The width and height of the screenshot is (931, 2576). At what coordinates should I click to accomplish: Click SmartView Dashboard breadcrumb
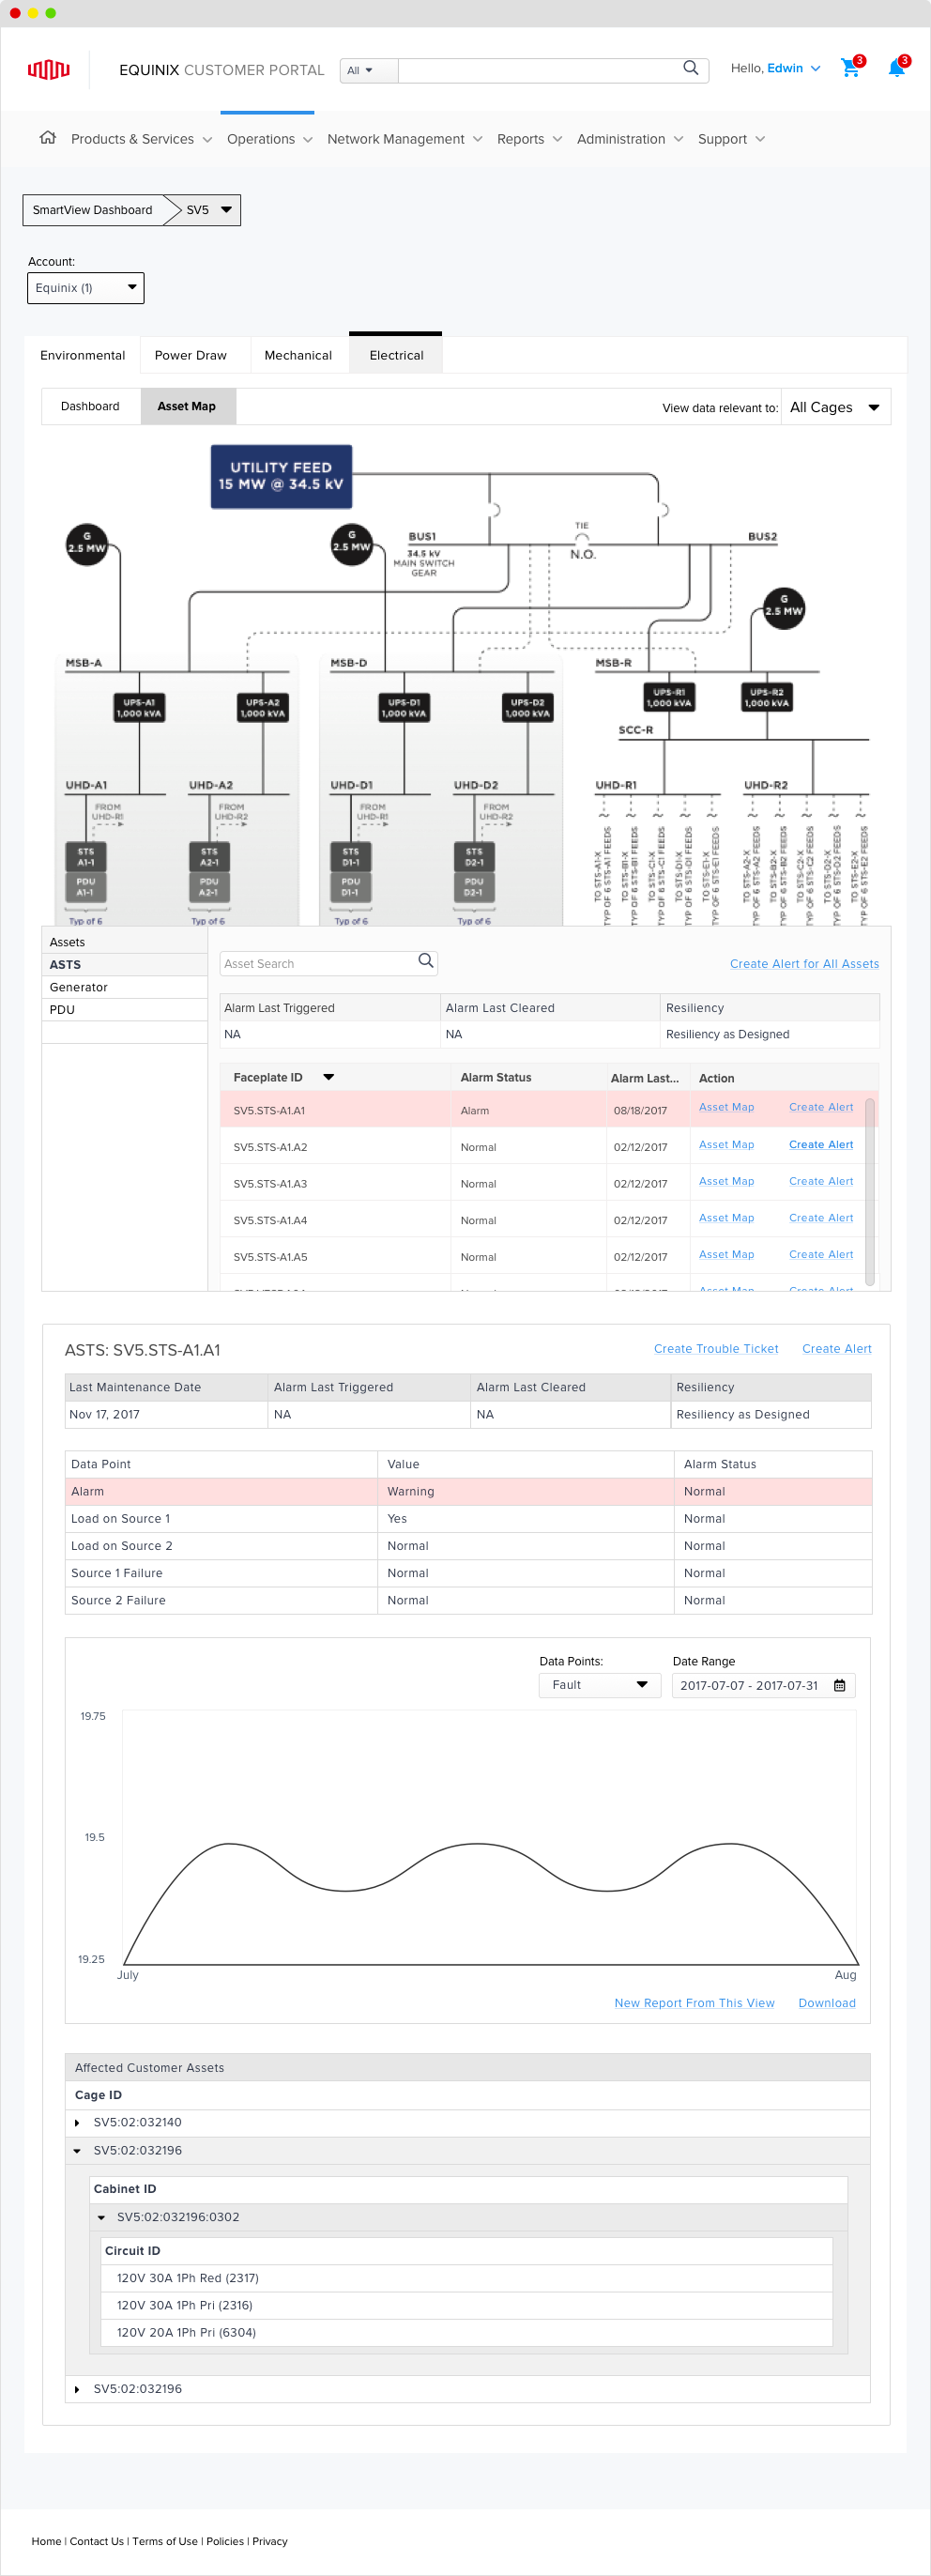(x=92, y=210)
